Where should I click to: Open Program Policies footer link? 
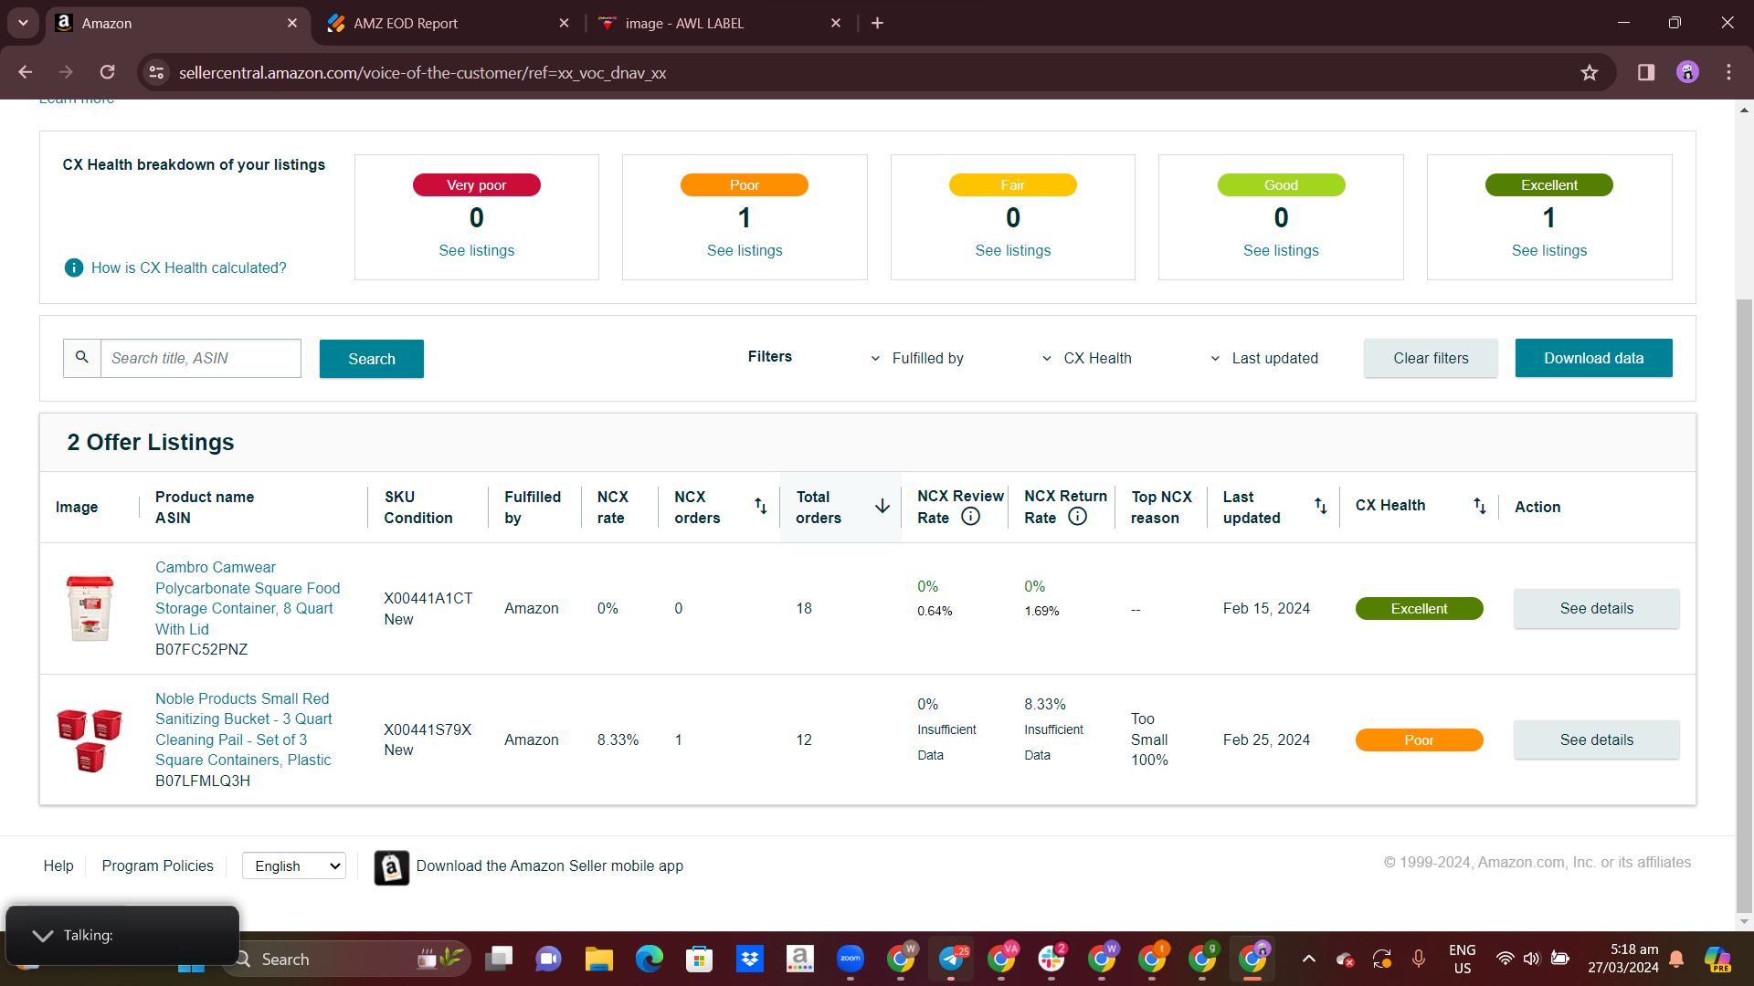[x=158, y=865]
